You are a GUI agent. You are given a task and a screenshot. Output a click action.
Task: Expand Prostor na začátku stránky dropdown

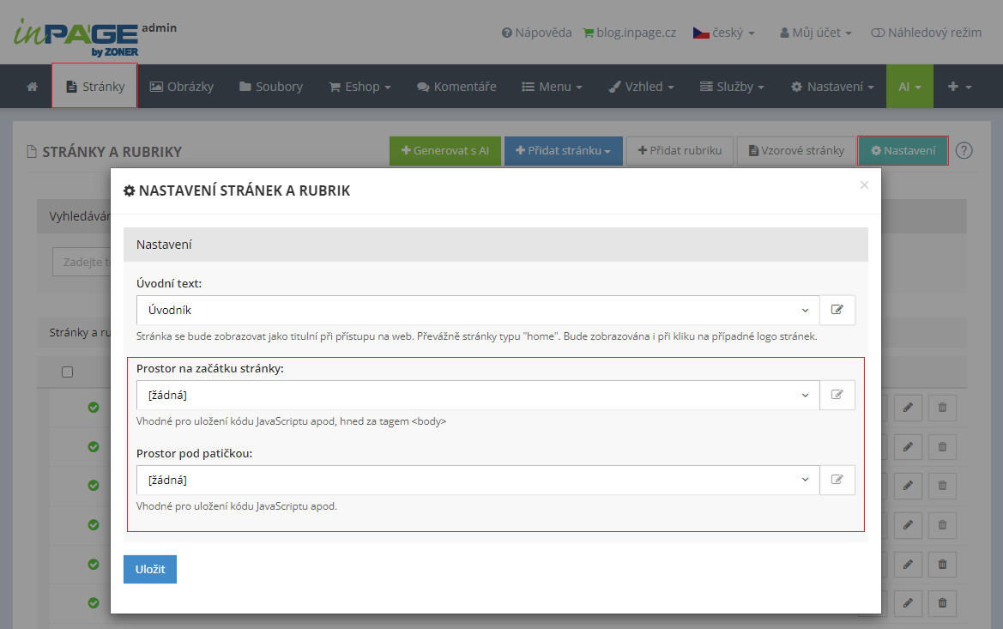coord(477,395)
